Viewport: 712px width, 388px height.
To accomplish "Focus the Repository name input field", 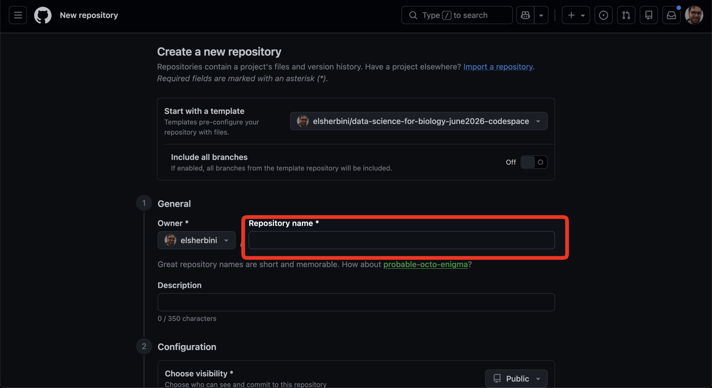I will click(402, 240).
